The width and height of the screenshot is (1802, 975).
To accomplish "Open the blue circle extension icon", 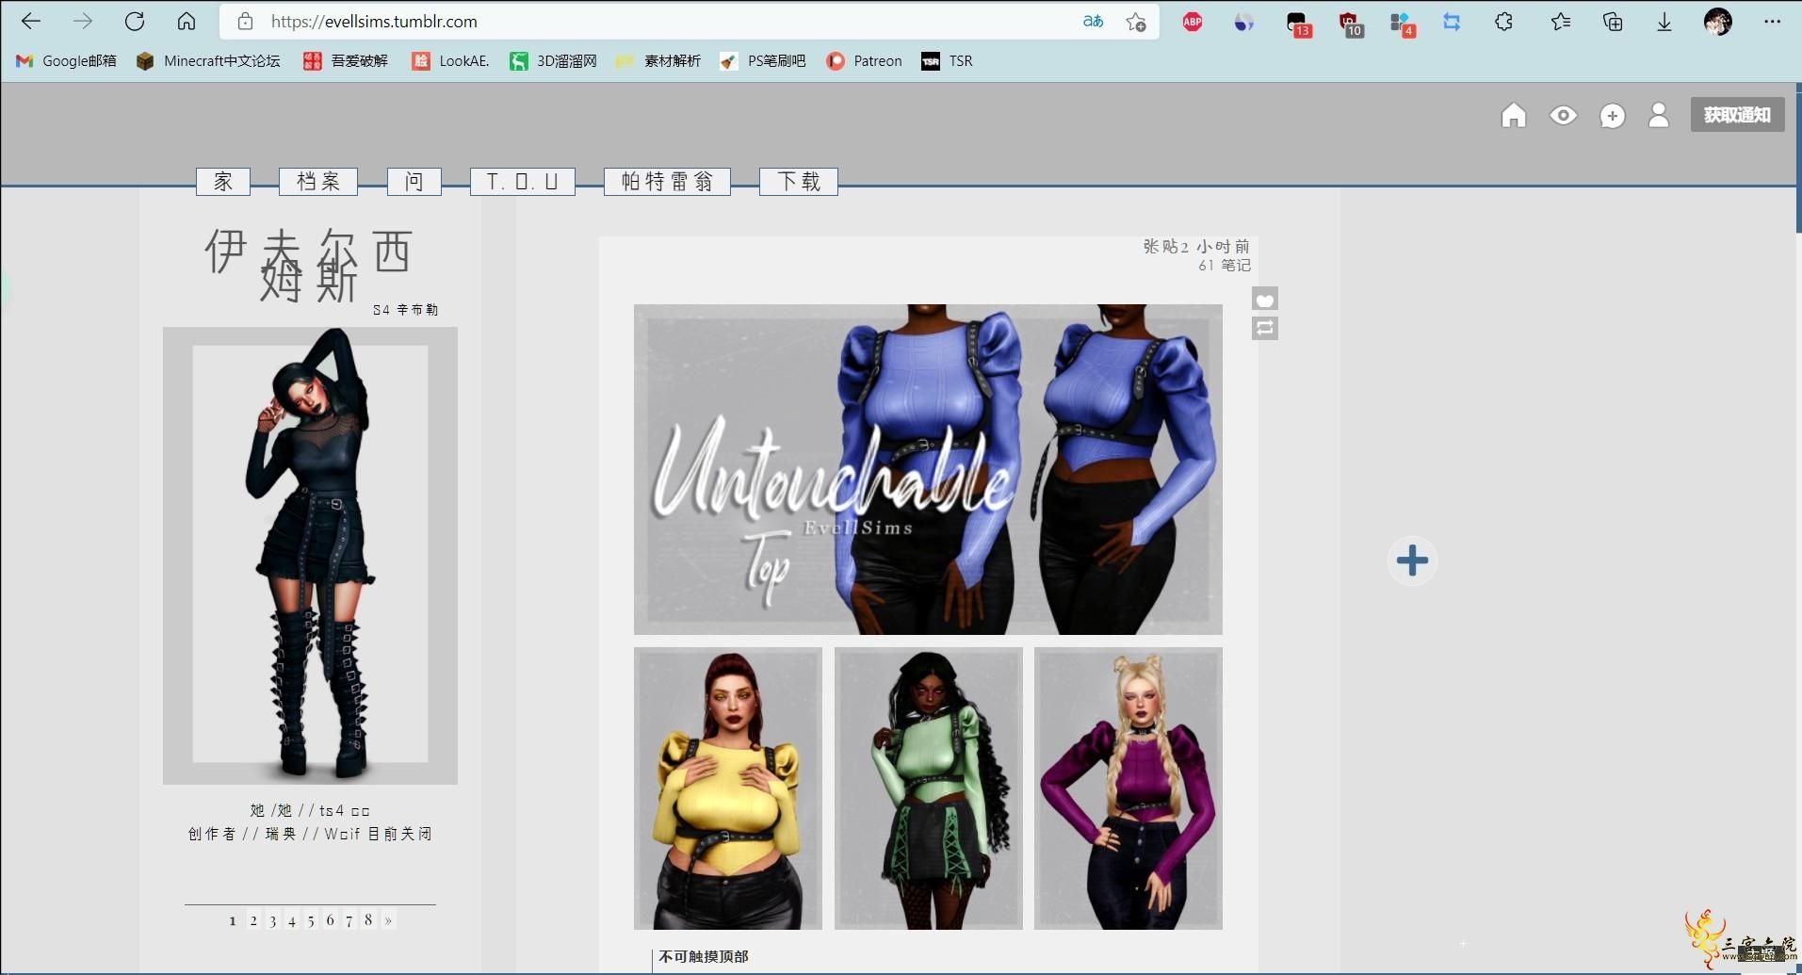I will coord(1244,22).
